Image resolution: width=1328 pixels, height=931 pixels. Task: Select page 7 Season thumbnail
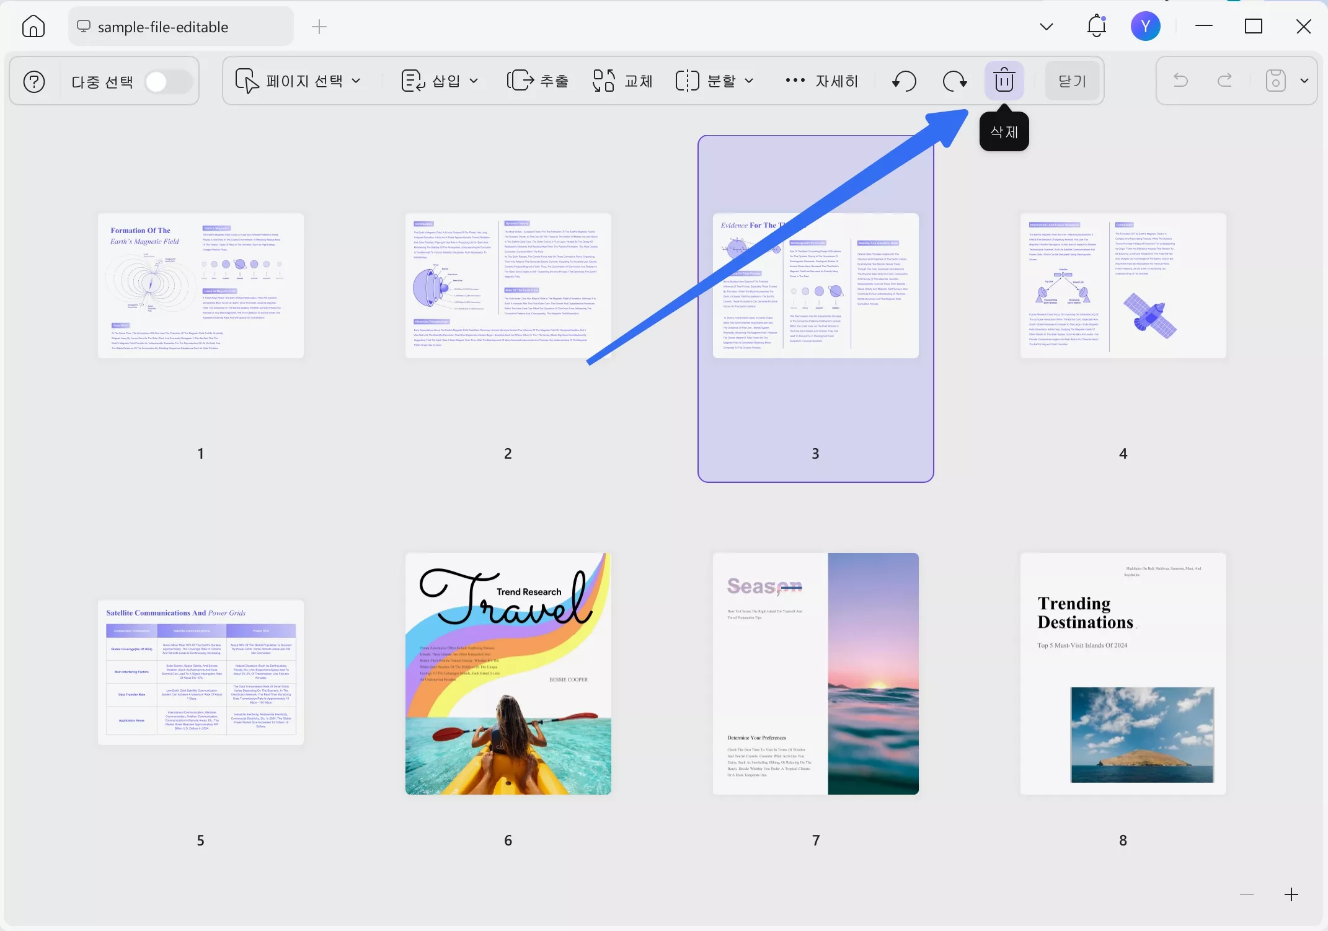click(816, 674)
